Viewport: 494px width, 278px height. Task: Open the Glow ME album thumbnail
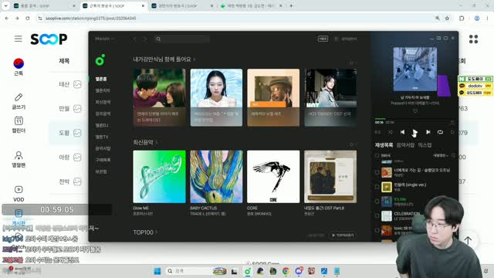pyautogui.click(x=159, y=177)
